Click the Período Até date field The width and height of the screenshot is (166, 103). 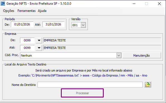(53, 25)
